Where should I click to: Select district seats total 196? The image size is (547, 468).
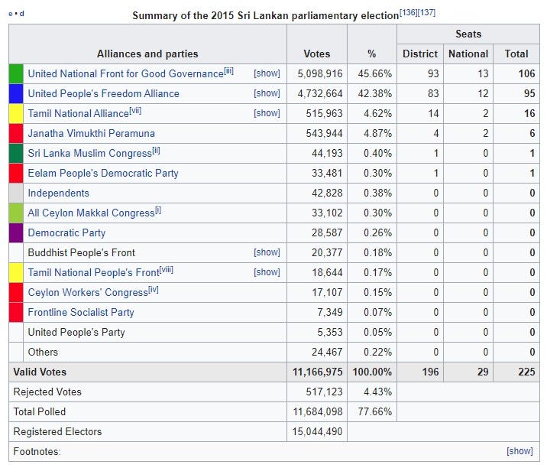click(430, 372)
